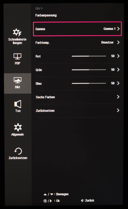Adjust the Blau slider bar
The width and height of the screenshot is (128, 209).
click(x=89, y=83)
